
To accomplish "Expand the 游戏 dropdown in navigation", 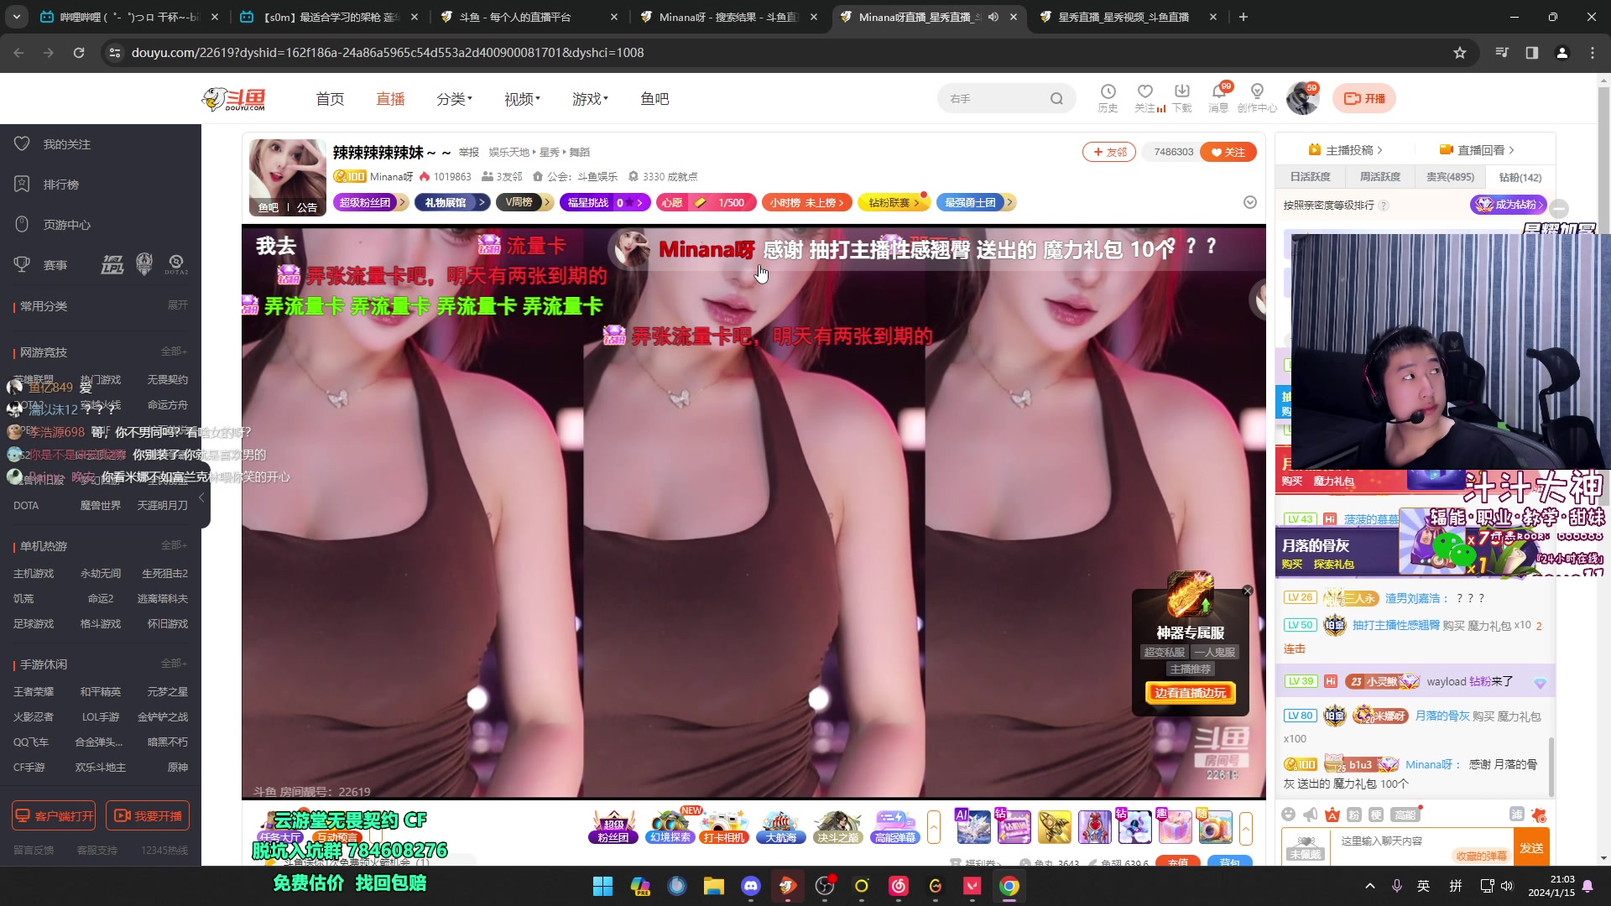I will 590,99.
